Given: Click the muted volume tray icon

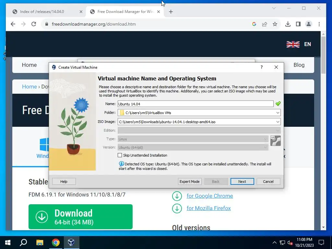Looking at the screenshot, I should pos(290,243).
